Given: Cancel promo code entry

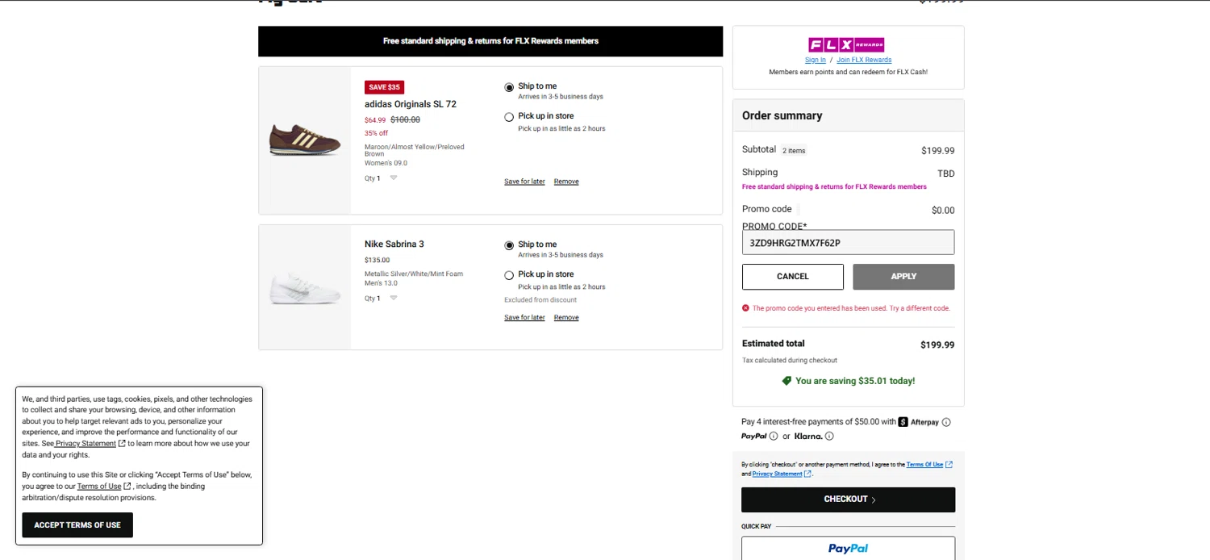Looking at the screenshot, I should [792, 277].
